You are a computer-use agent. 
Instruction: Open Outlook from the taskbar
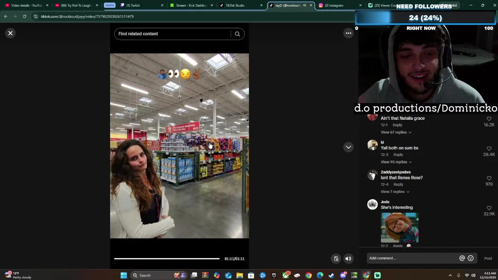(x=228, y=275)
